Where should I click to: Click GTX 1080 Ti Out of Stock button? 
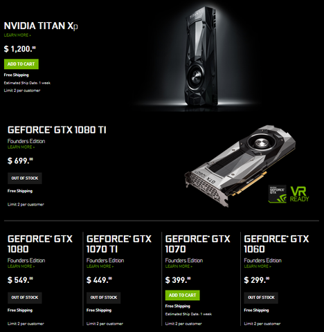(25, 178)
